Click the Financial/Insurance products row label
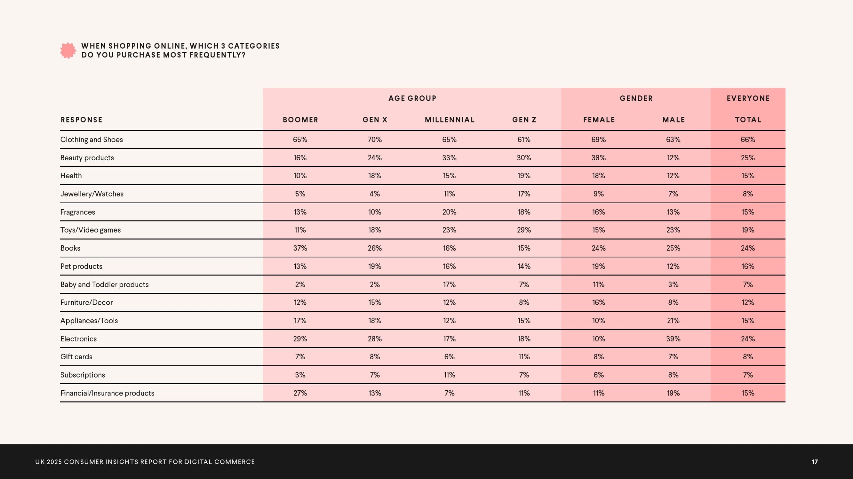The height and width of the screenshot is (479, 853). click(107, 393)
